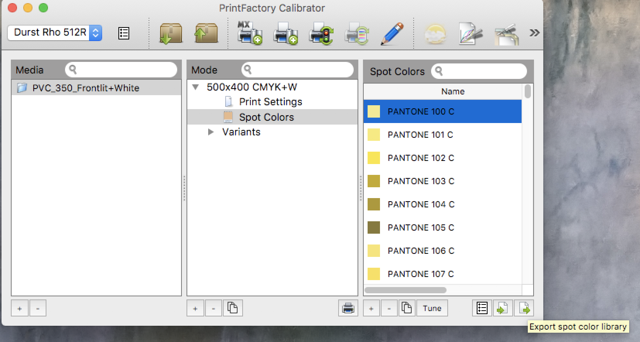This screenshot has width=640, height=342.
Task: Import a spot color library
Action: [503, 308]
